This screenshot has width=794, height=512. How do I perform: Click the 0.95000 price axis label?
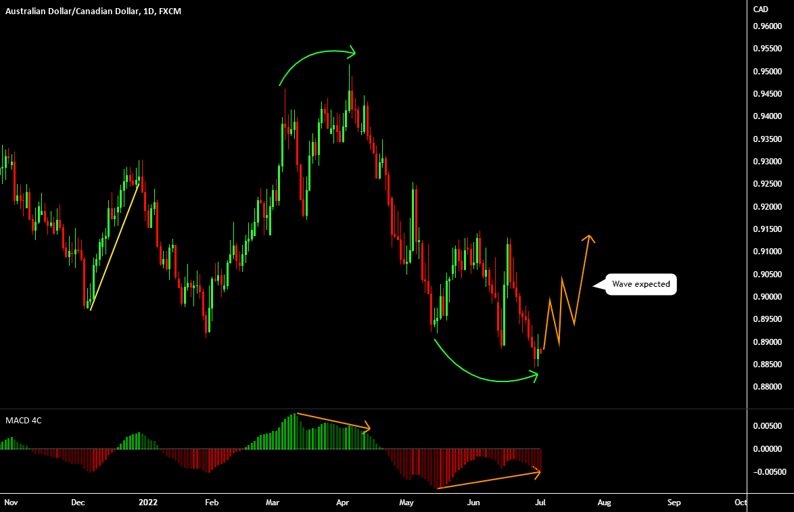click(x=768, y=72)
